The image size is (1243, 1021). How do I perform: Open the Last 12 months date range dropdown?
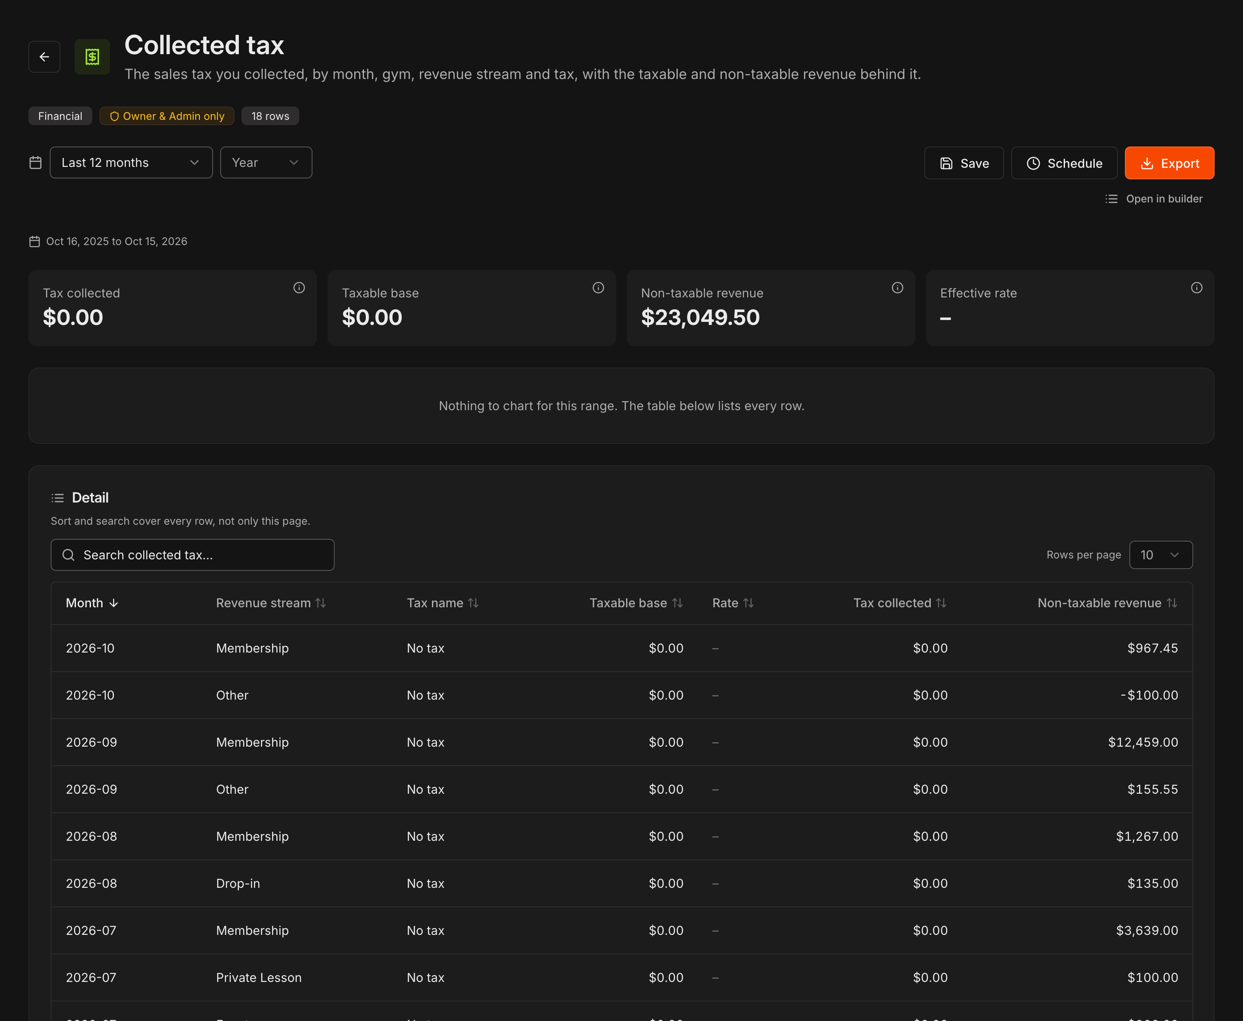coord(131,162)
